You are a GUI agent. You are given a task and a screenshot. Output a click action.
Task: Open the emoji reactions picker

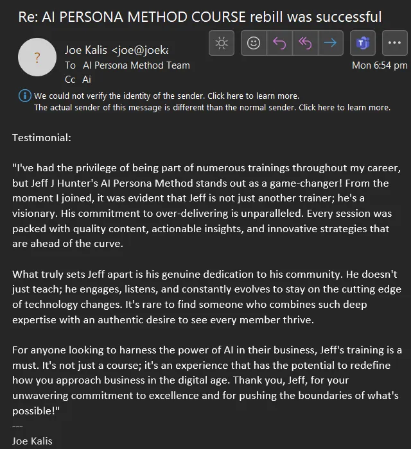(254, 43)
